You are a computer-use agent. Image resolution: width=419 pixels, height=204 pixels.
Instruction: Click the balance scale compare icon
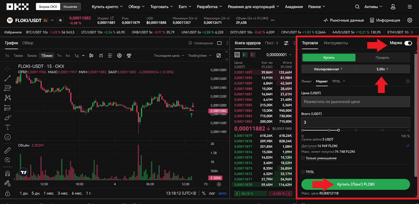(x=129, y=56)
